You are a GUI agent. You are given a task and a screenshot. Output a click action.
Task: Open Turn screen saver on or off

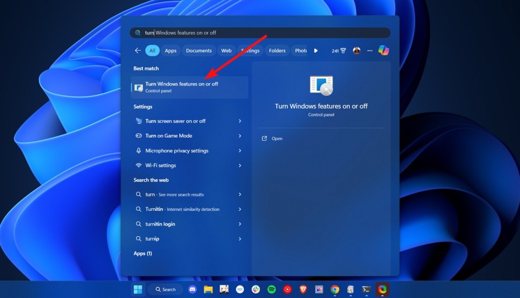pyautogui.click(x=189, y=121)
